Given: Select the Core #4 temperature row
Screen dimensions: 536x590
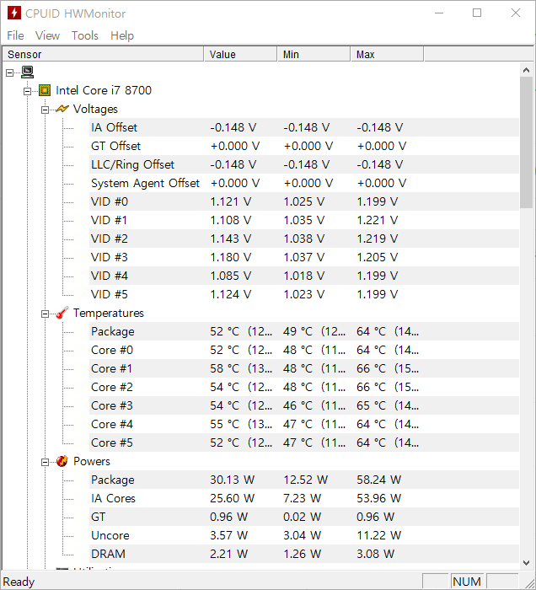Looking at the screenshot, I should [304, 424].
